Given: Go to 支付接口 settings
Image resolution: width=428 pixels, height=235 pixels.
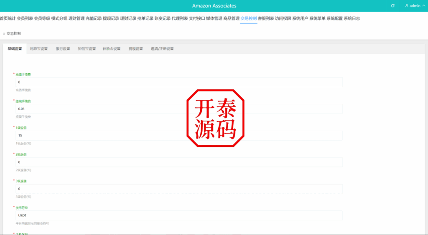Looking at the screenshot, I should click(197, 18).
